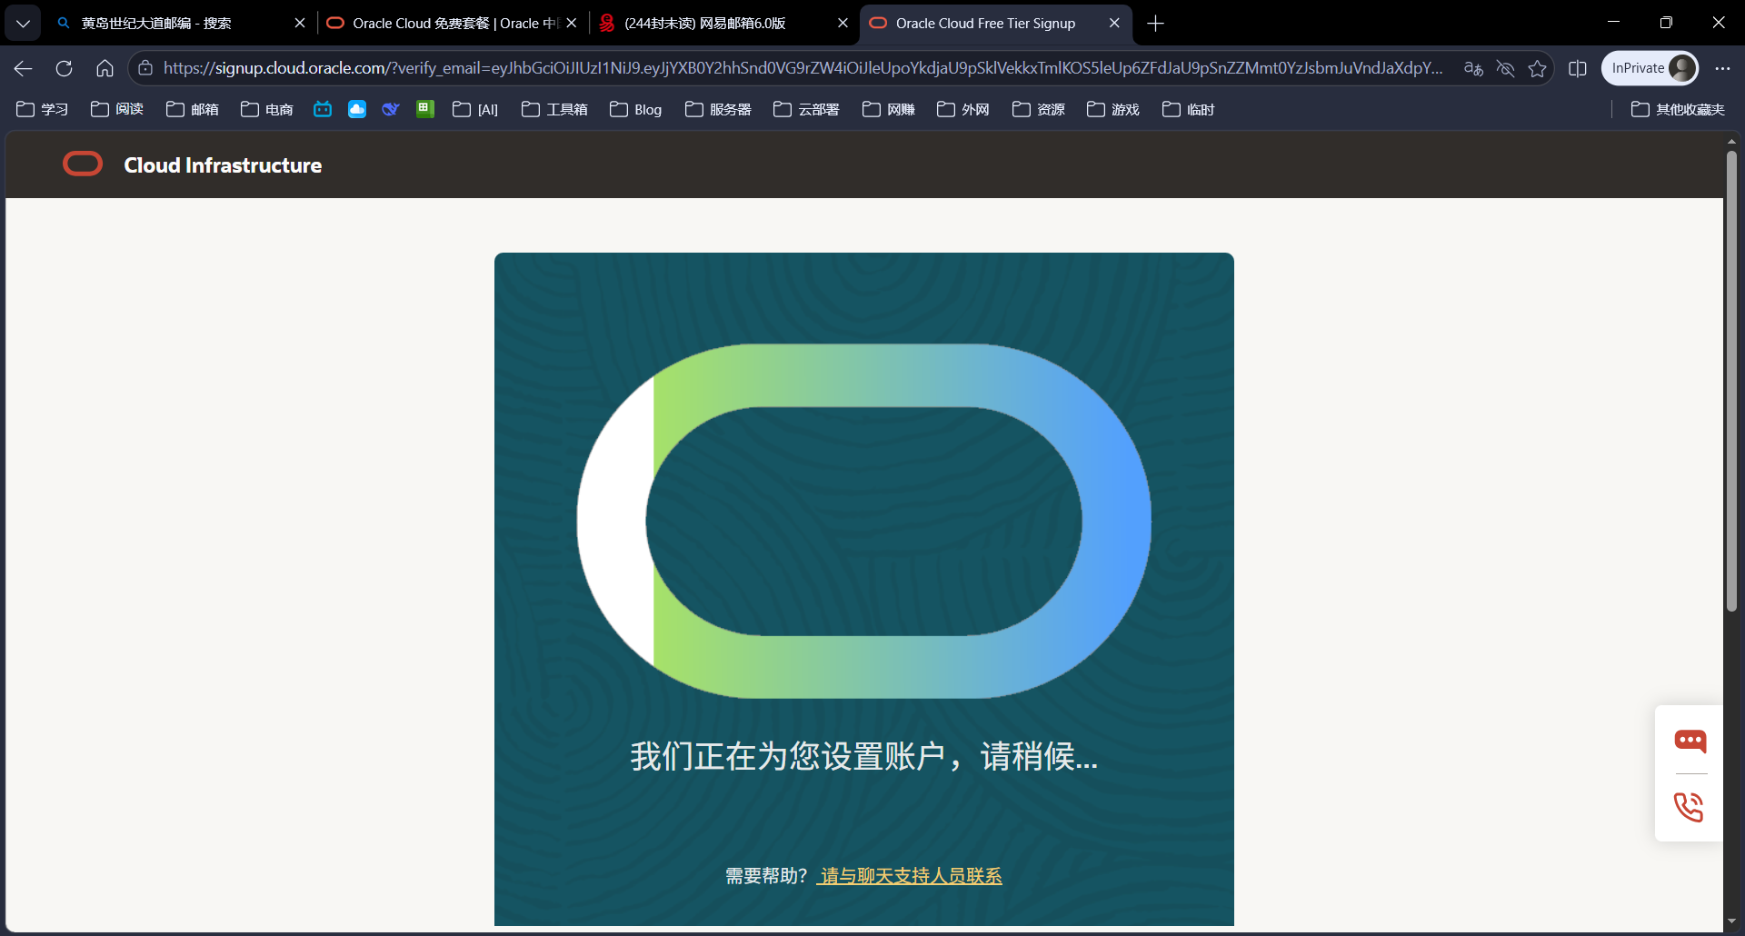Open the 阅读 bookmarks folder
Viewport: 1745px width, 936px height.
coord(117,109)
